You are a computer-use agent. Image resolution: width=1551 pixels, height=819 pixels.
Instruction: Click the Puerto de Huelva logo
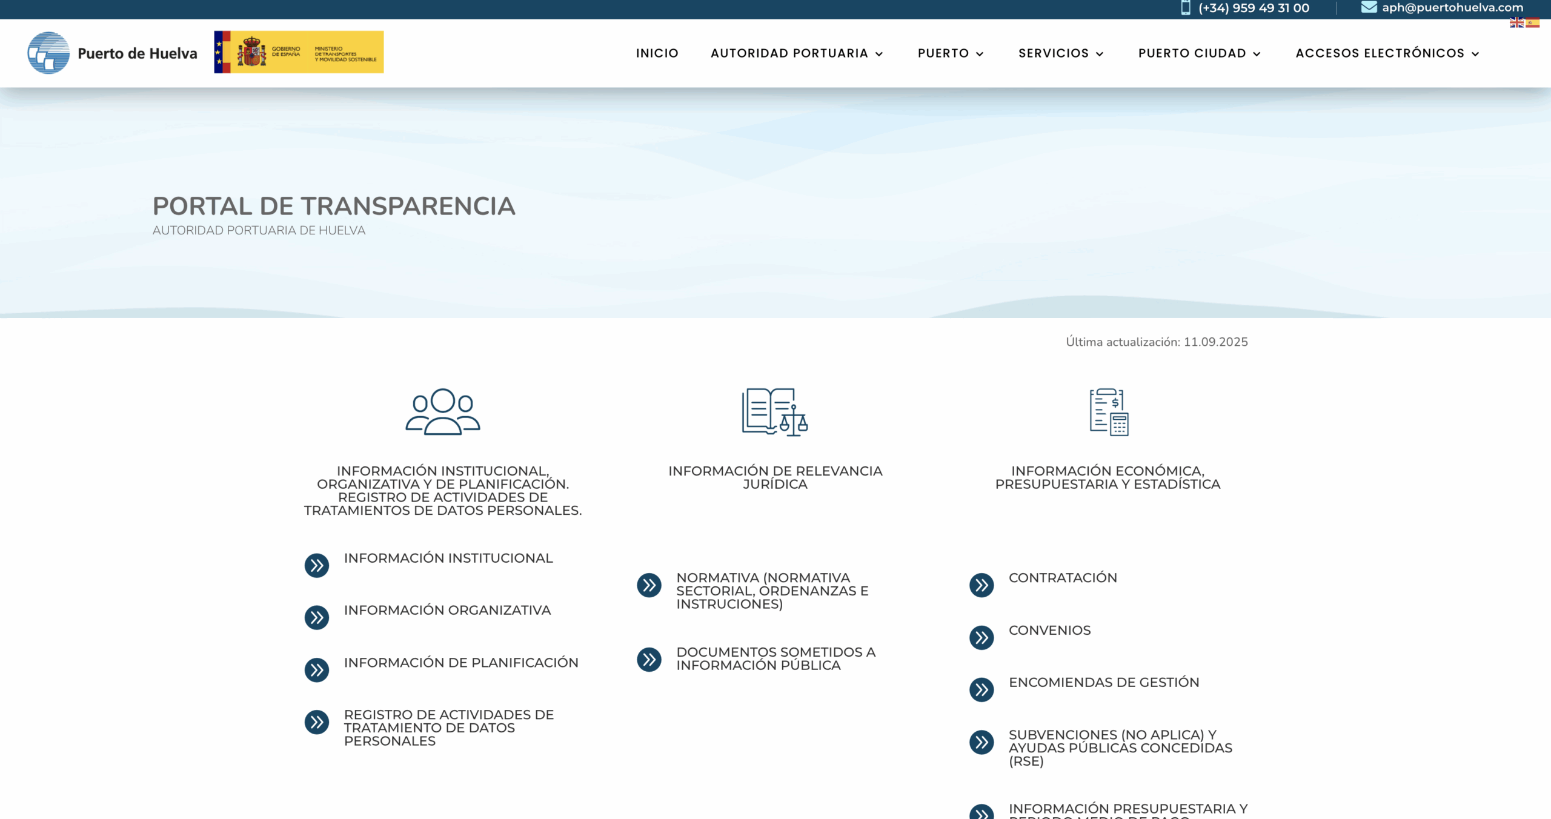point(113,53)
